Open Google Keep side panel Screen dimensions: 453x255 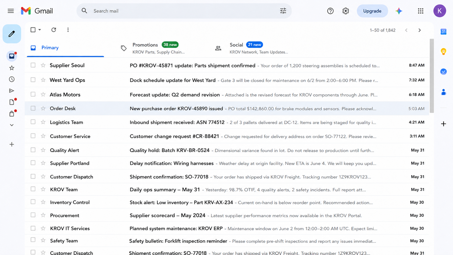click(443, 51)
